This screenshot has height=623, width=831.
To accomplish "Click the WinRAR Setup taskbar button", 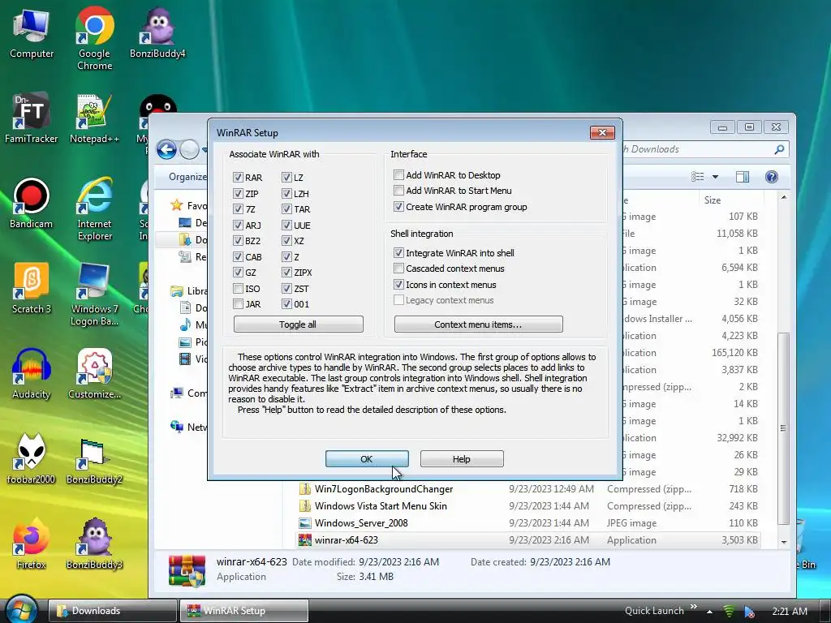I will (243, 611).
